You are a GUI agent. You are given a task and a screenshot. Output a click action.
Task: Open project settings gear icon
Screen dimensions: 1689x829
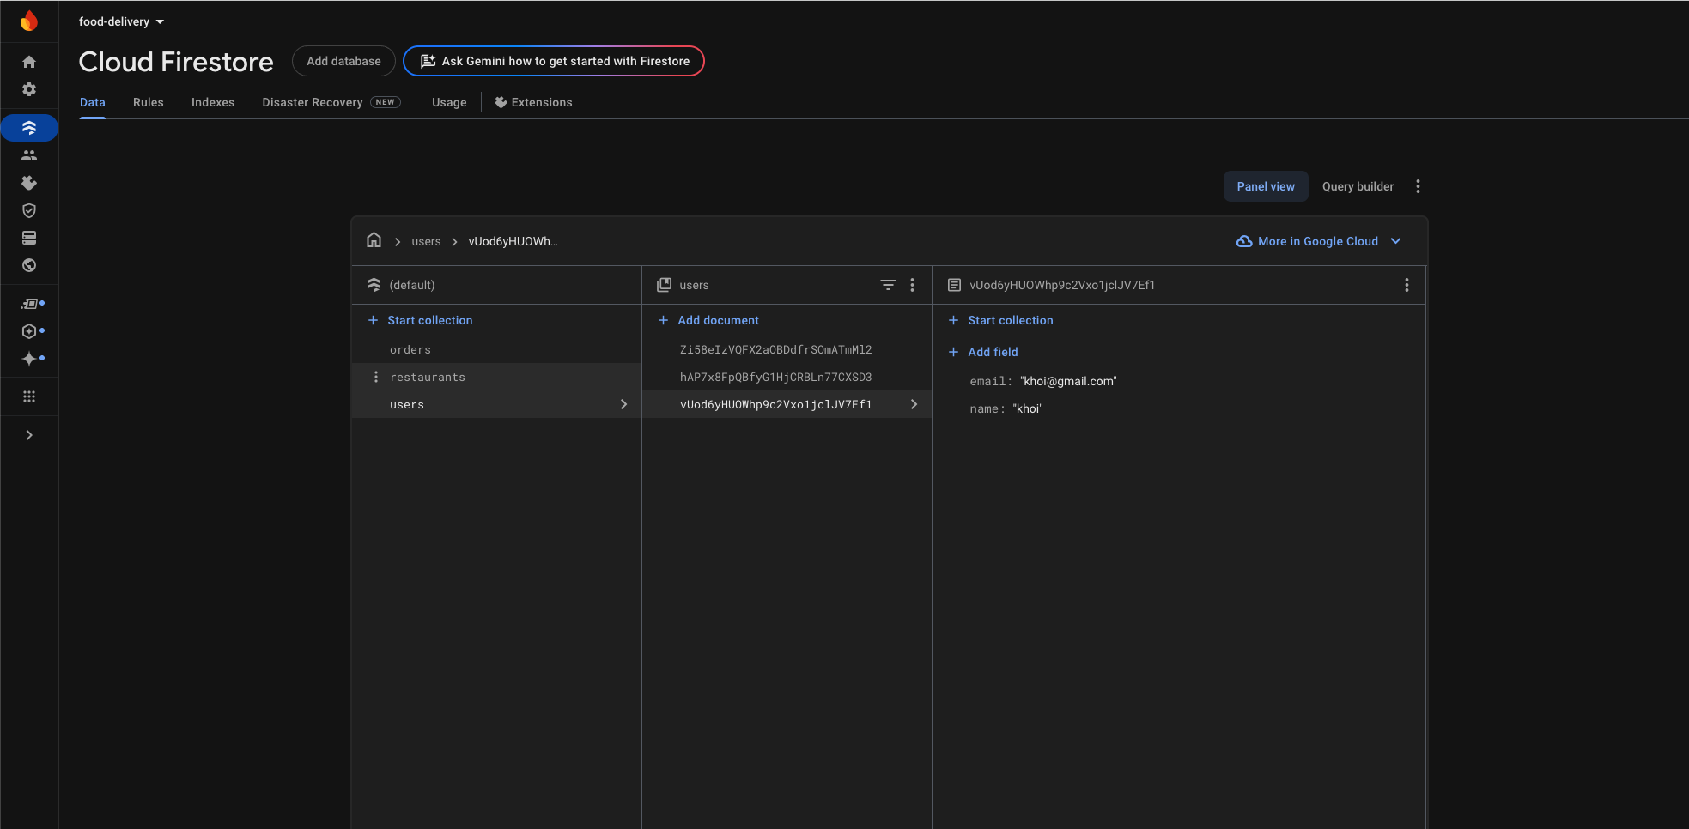[x=29, y=89]
